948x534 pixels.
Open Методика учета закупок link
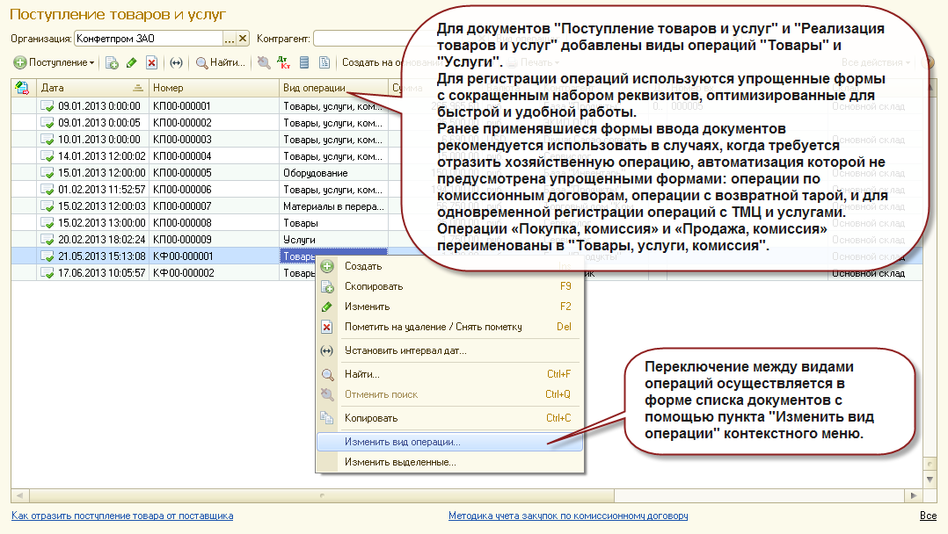click(x=568, y=516)
